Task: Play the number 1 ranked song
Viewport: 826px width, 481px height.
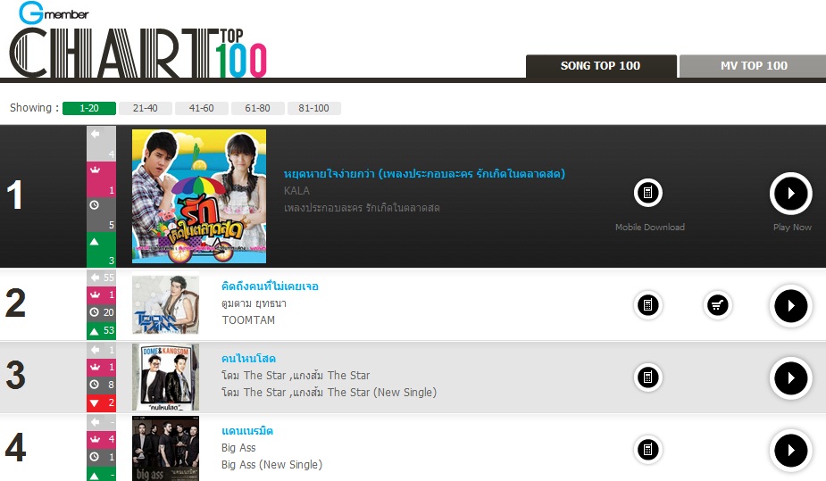Action: pos(790,194)
